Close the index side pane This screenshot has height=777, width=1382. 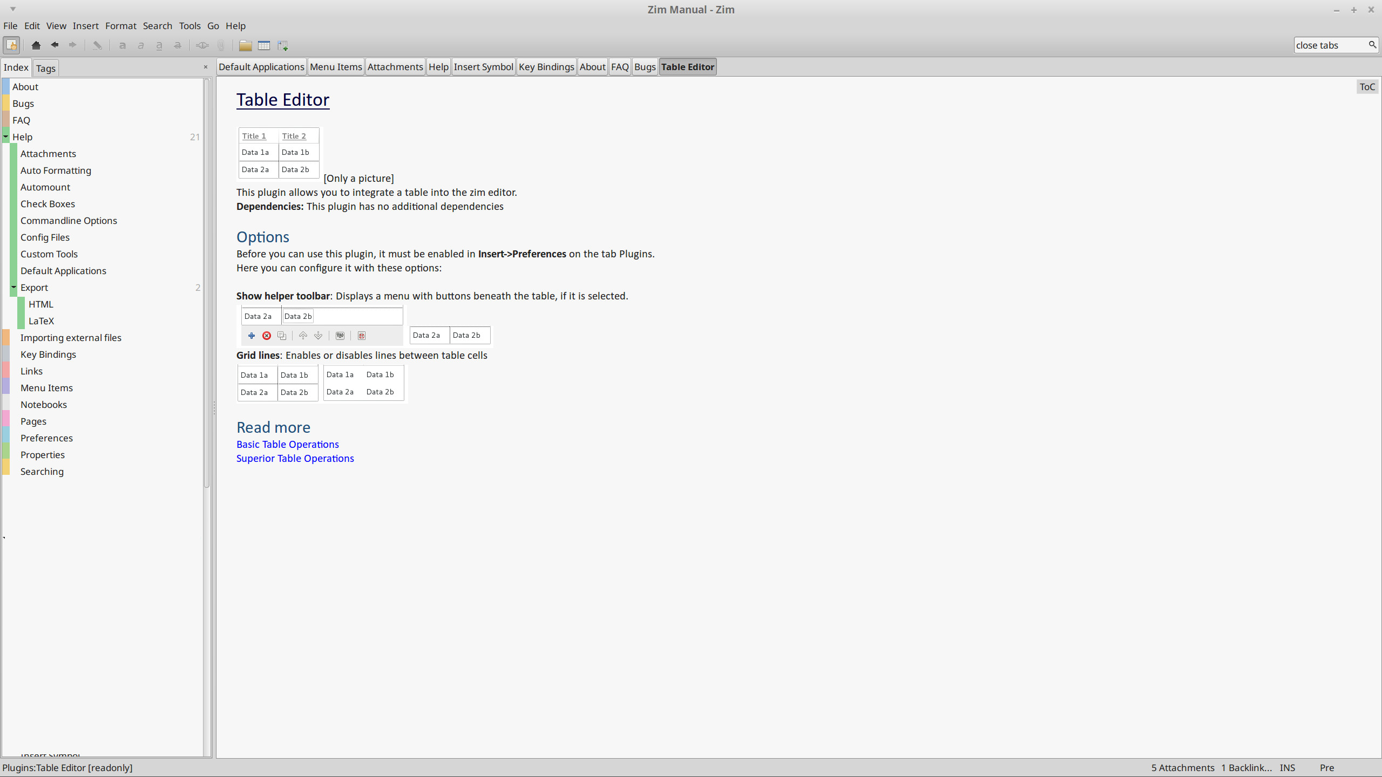point(205,67)
